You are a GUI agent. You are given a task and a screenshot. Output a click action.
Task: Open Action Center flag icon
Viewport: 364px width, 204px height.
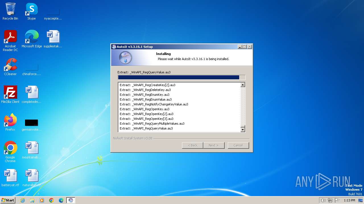point(337,200)
